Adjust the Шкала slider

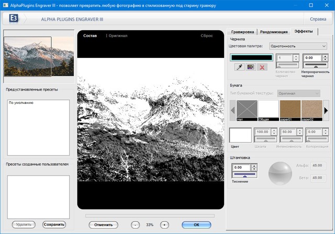(x=265, y=139)
